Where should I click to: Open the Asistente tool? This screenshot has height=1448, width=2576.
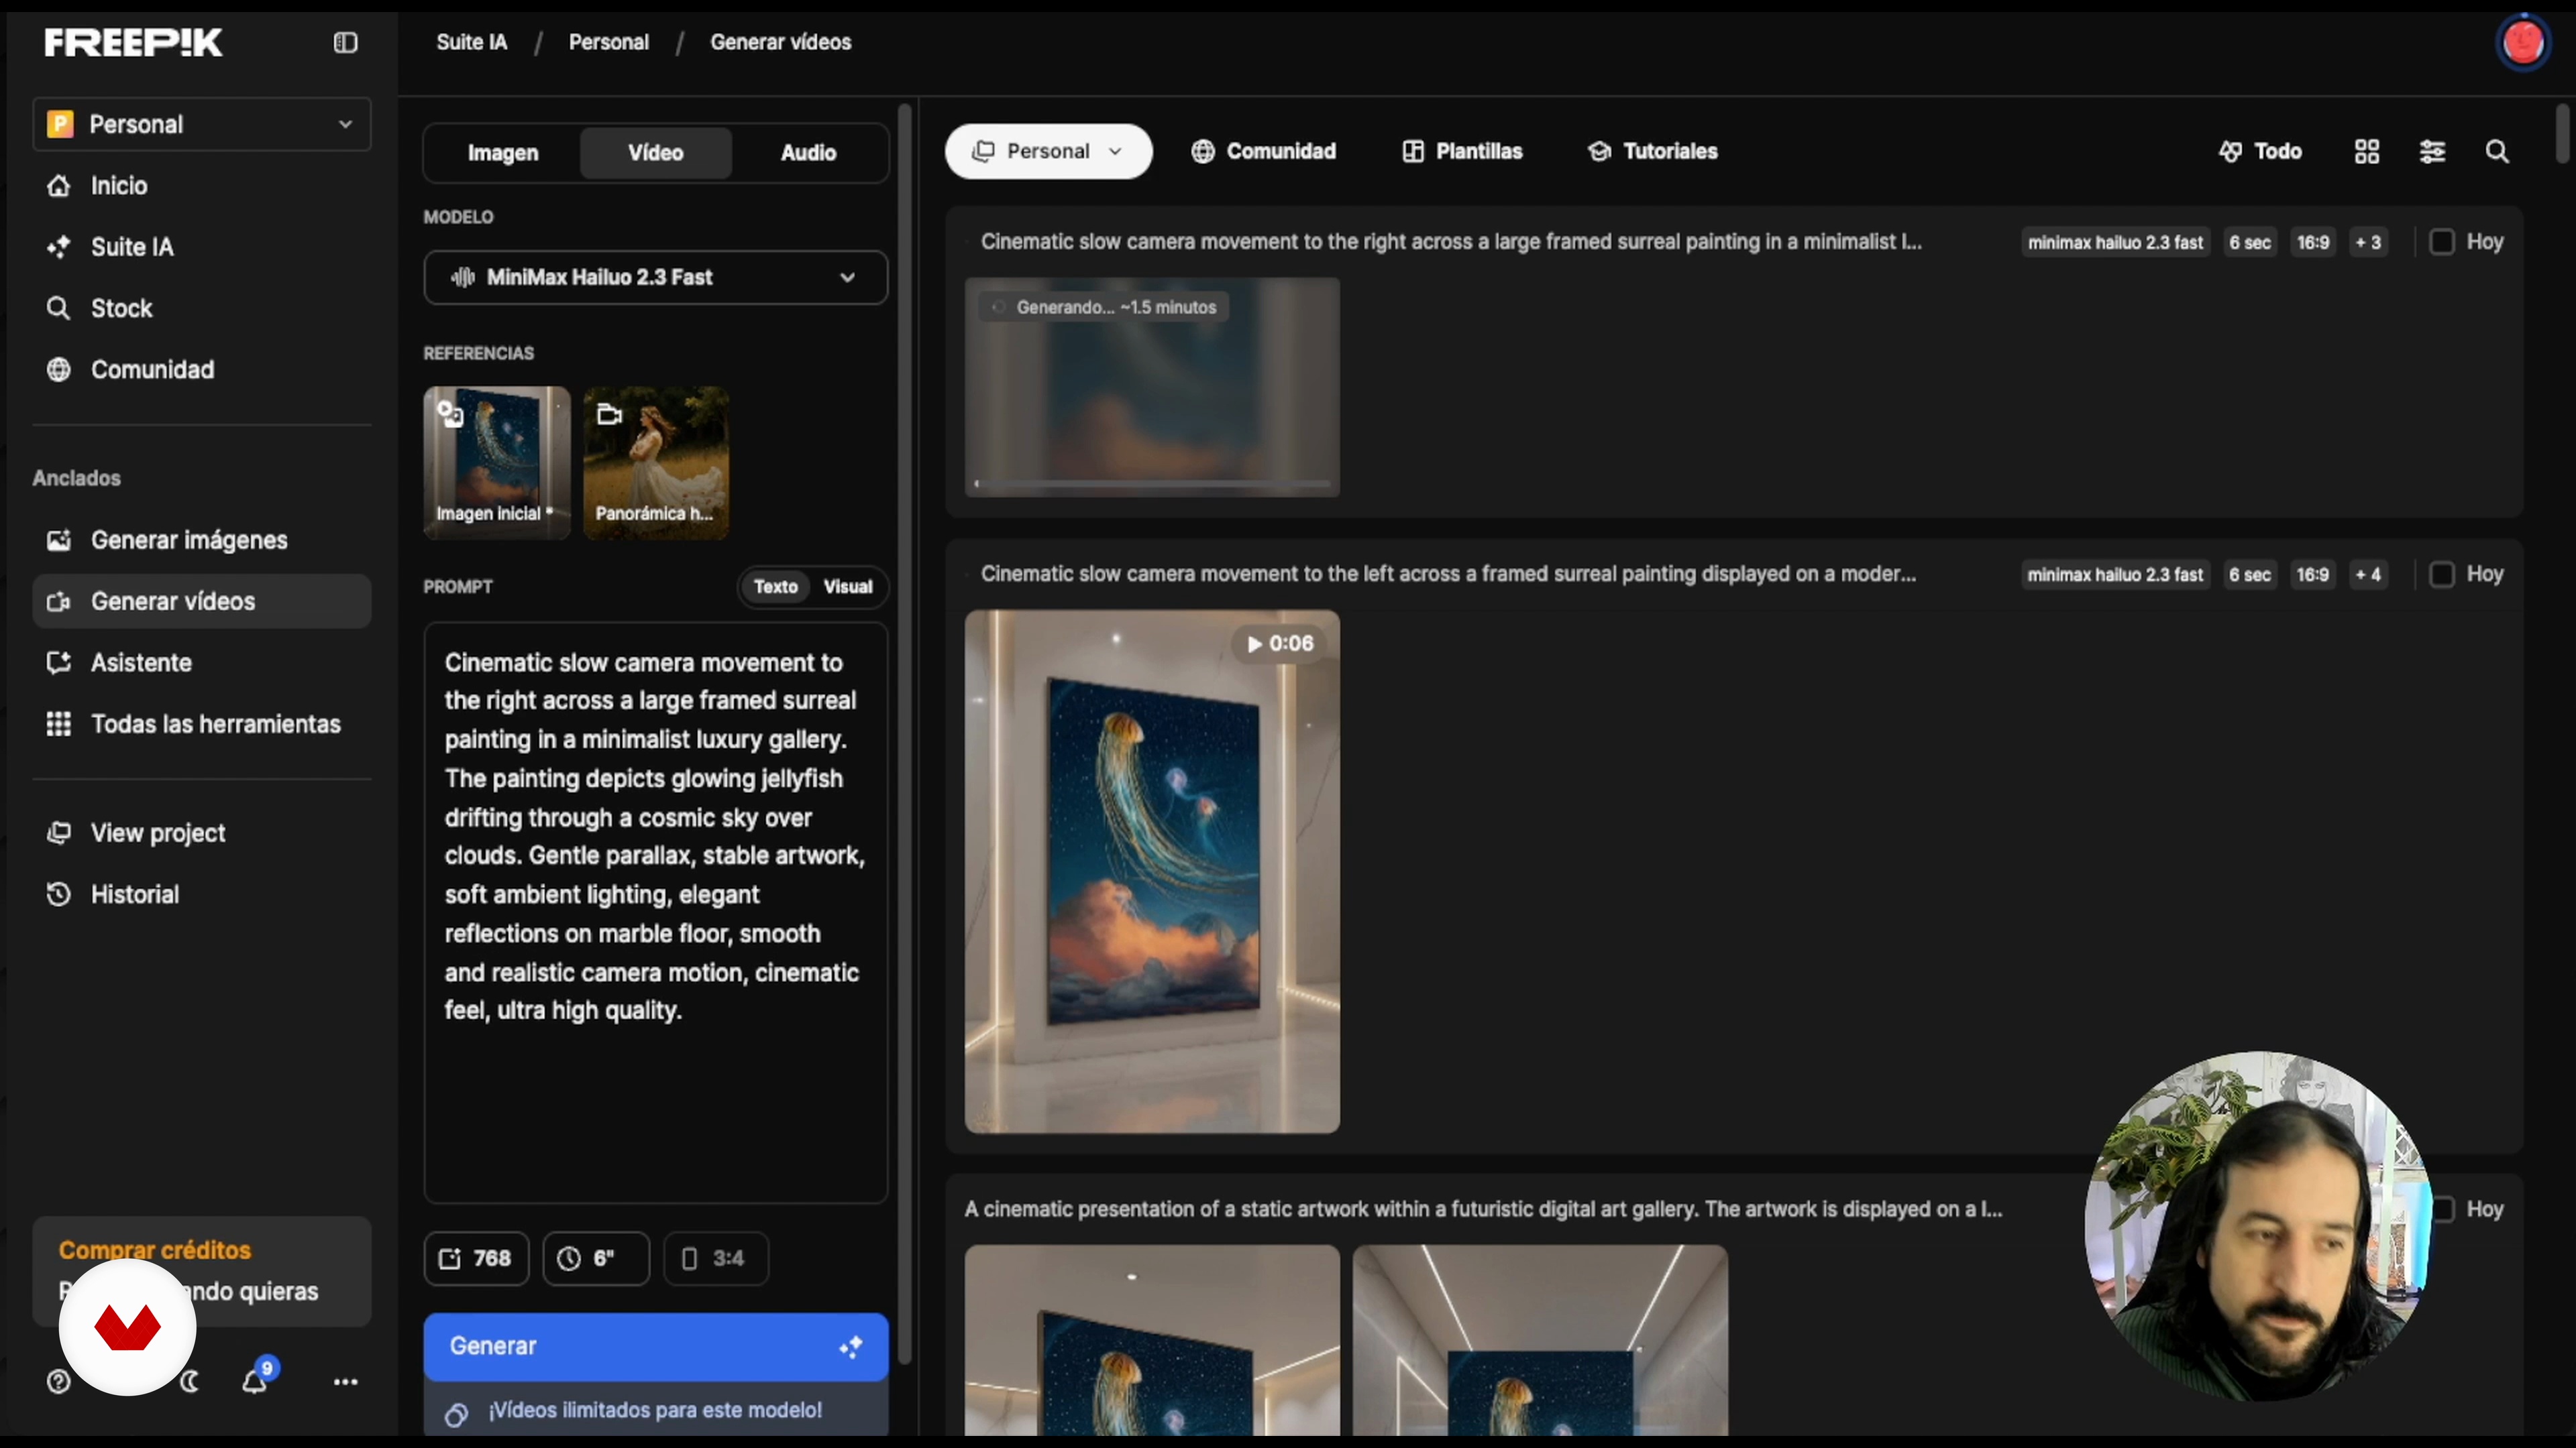coord(201,662)
